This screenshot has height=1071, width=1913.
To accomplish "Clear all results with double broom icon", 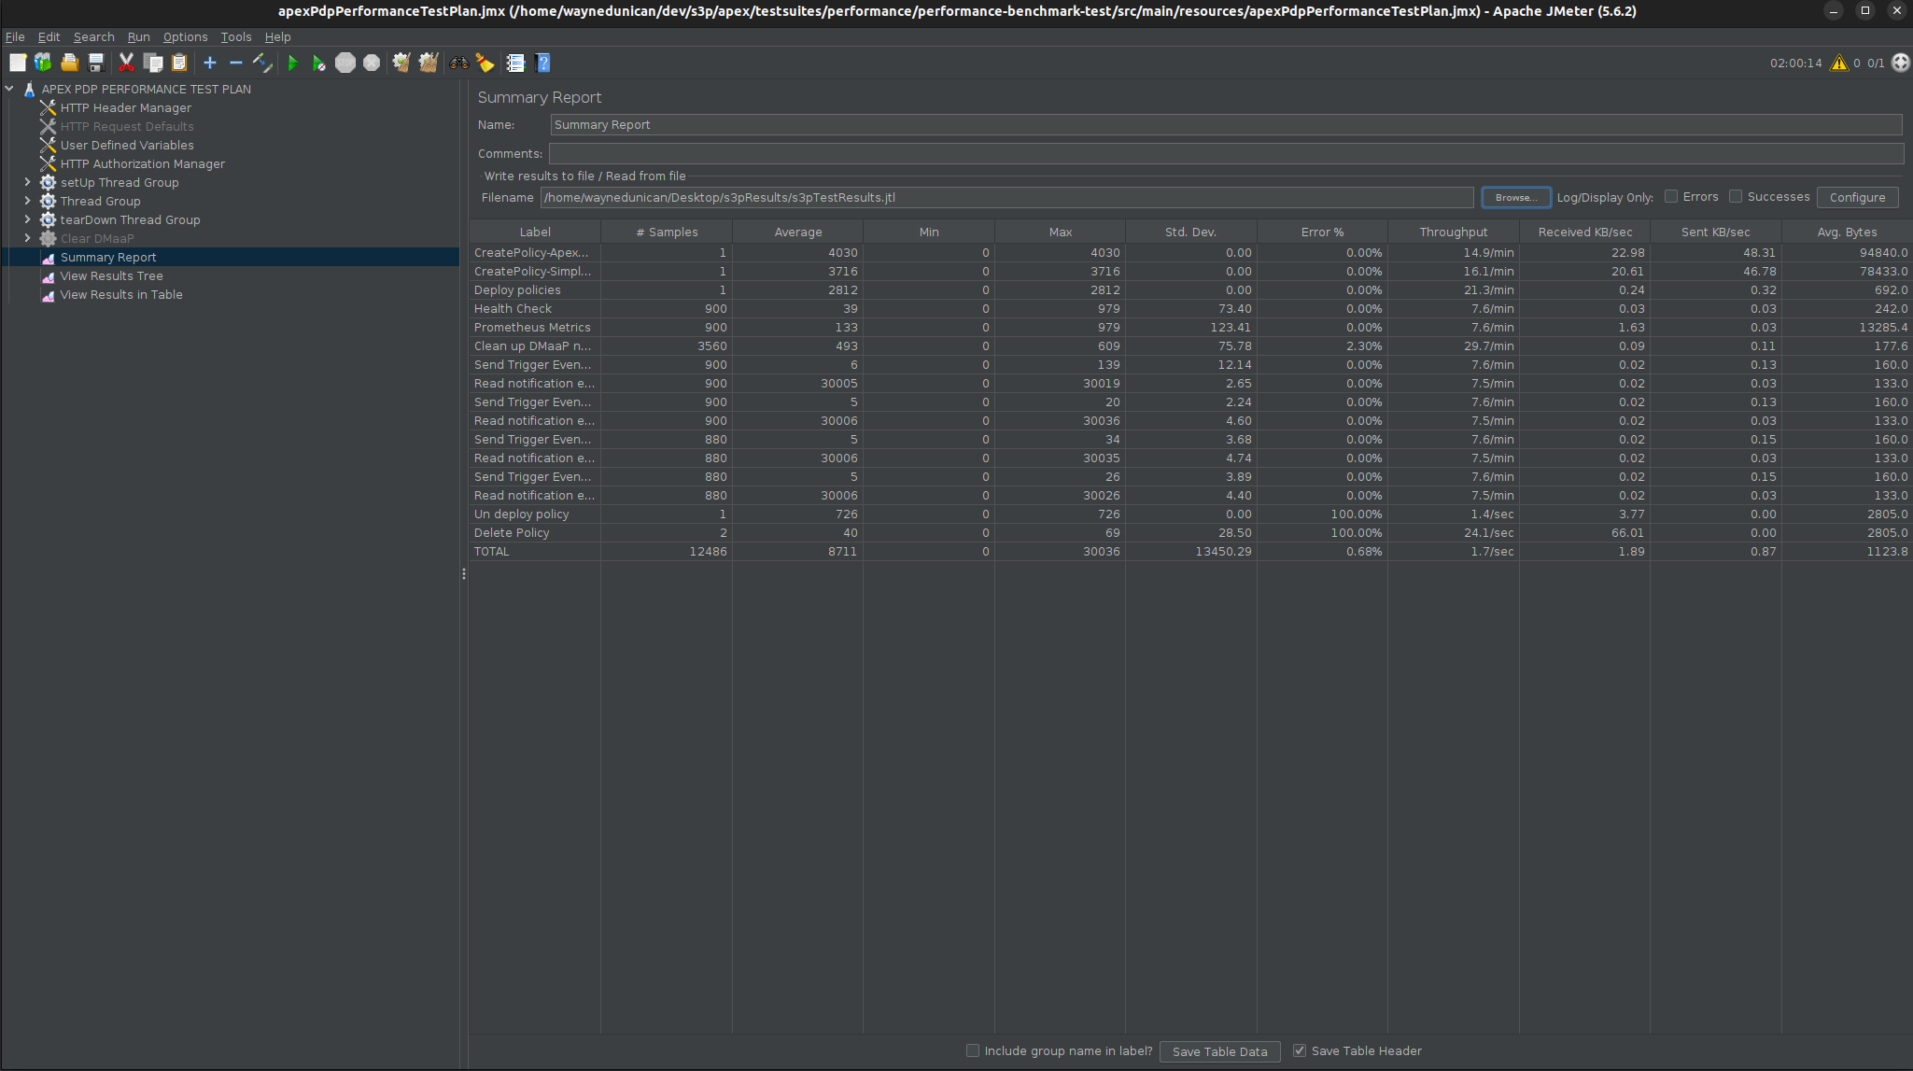I will pos(429,63).
